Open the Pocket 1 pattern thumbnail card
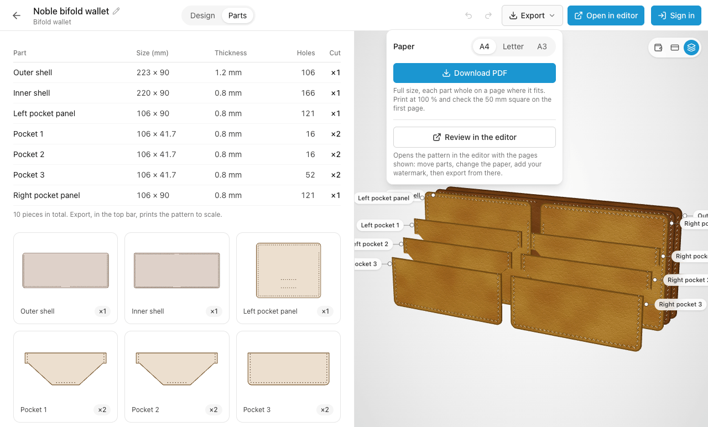 tap(65, 377)
